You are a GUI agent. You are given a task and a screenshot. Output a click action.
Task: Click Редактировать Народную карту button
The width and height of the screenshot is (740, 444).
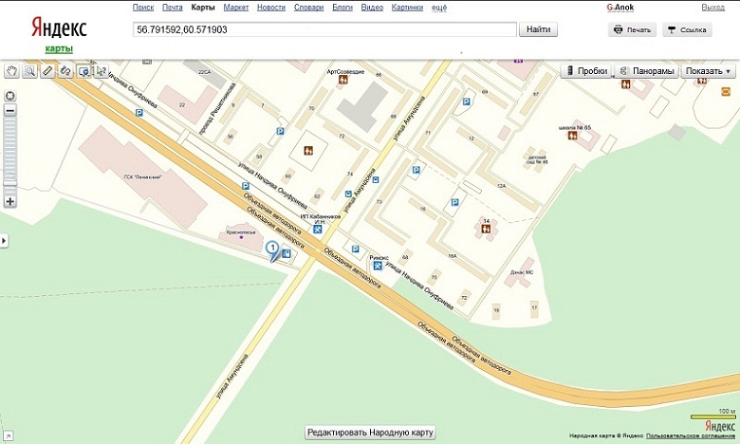coord(370,433)
